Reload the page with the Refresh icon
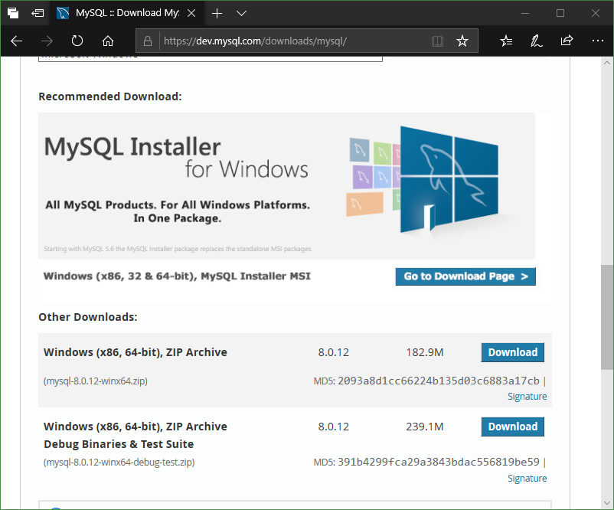 point(77,41)
